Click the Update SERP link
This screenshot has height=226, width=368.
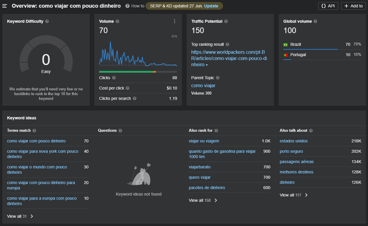(211, 6)
